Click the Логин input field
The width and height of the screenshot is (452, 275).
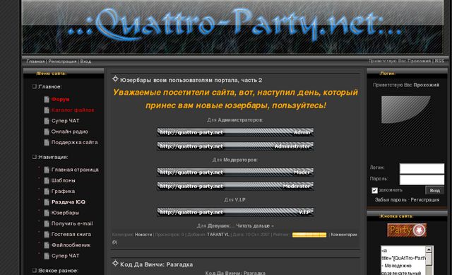[422, 168]
